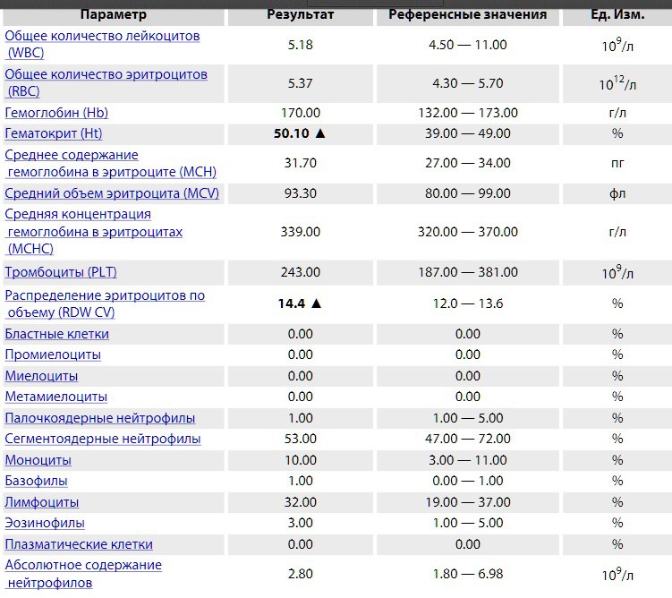This screenshot has width=672, height=598.
Task: Open the Сегментоядерные нейтрофилы link
Action: [103, 439]
